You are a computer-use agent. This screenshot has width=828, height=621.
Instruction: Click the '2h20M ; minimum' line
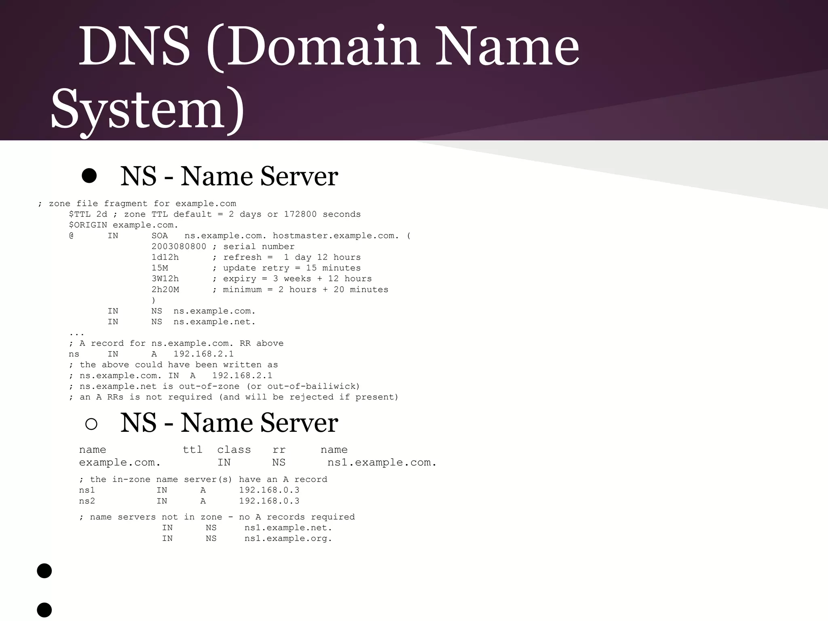point(270,289)
